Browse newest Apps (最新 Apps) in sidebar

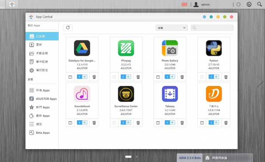tap(42, 116)
